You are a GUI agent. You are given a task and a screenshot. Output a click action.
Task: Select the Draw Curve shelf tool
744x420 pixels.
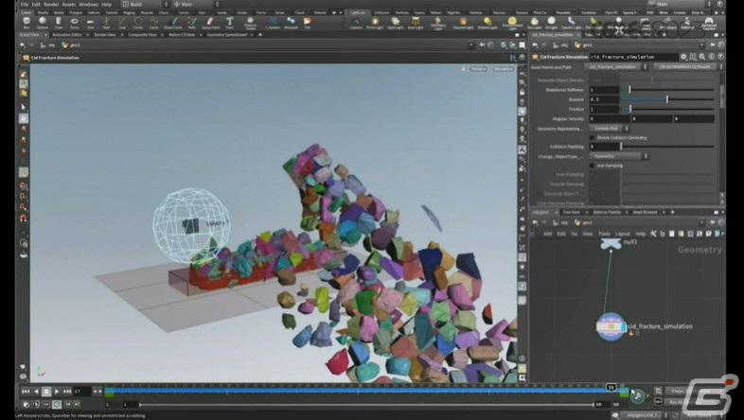[173, 23]
